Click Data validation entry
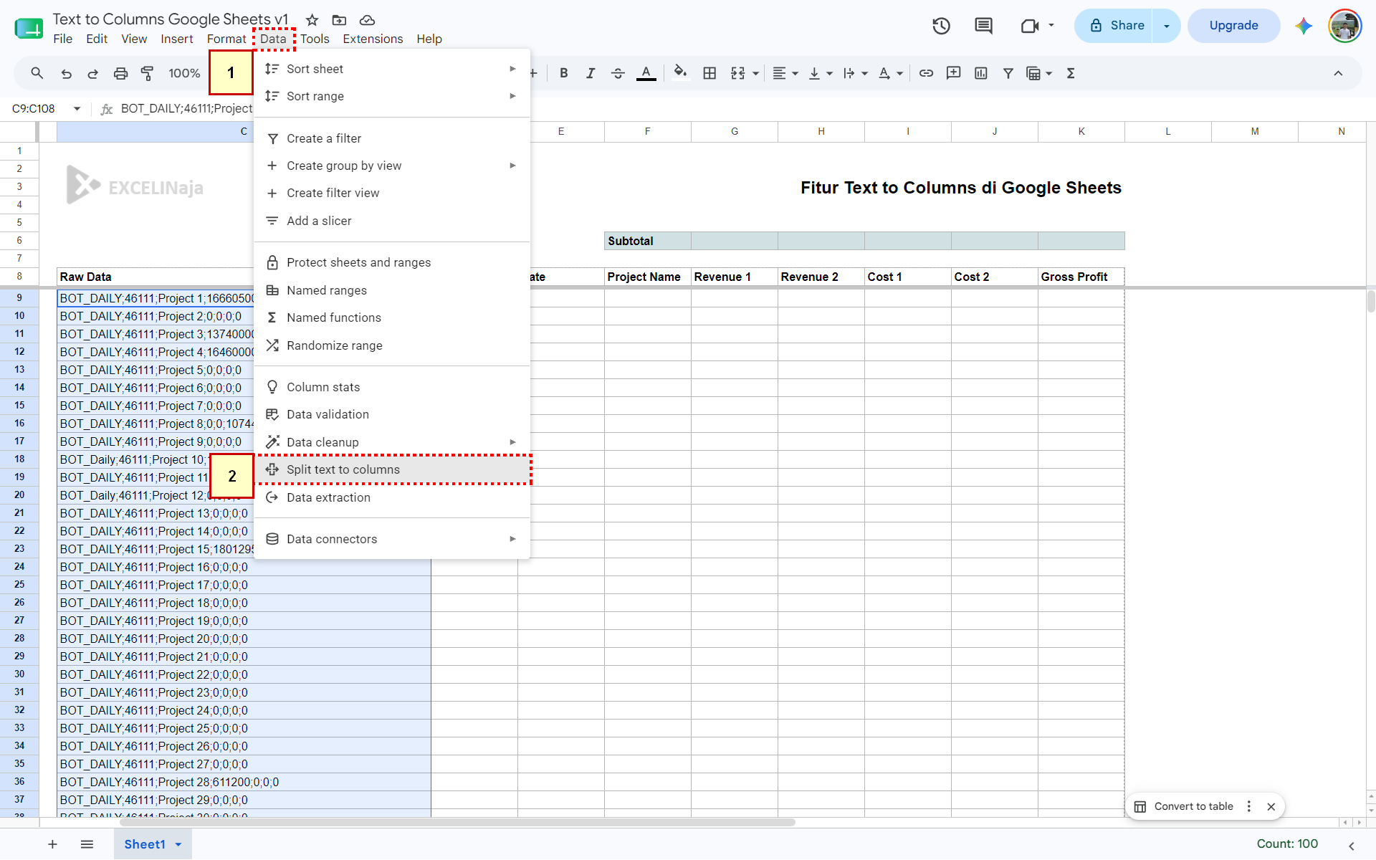This screenshot has width=1376, height=860. [393, 414]
